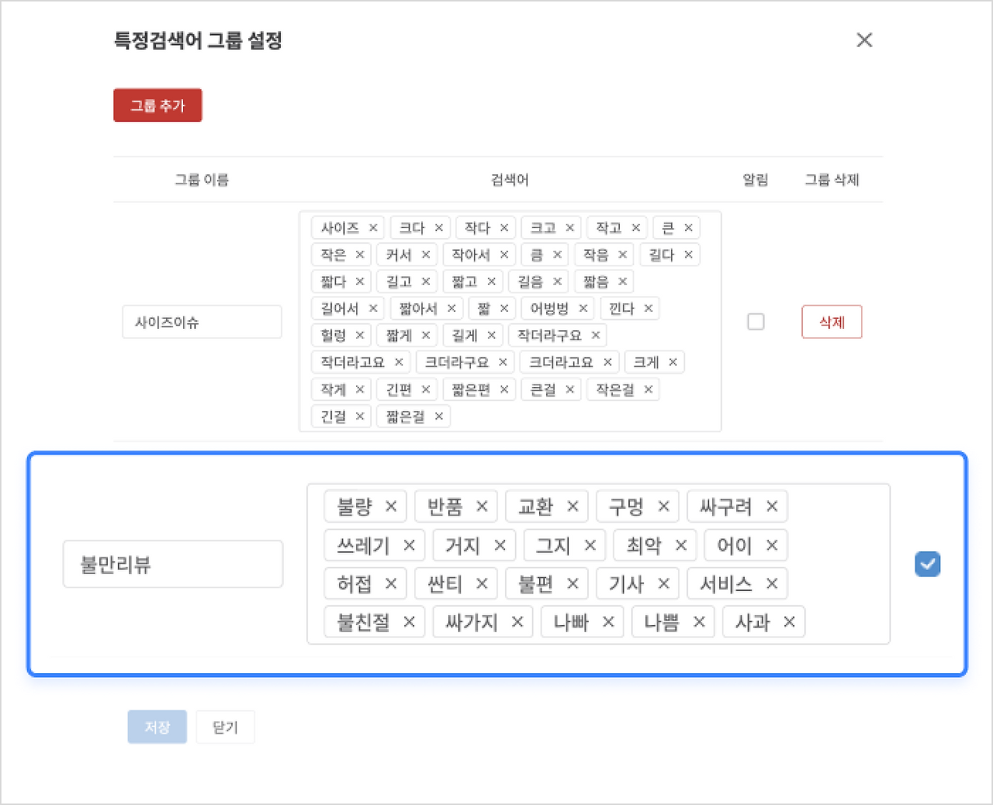The width and height of the screenshot is (993, 805).
Task: Remove the 사이즈 keyword tag
Action: 373,227
